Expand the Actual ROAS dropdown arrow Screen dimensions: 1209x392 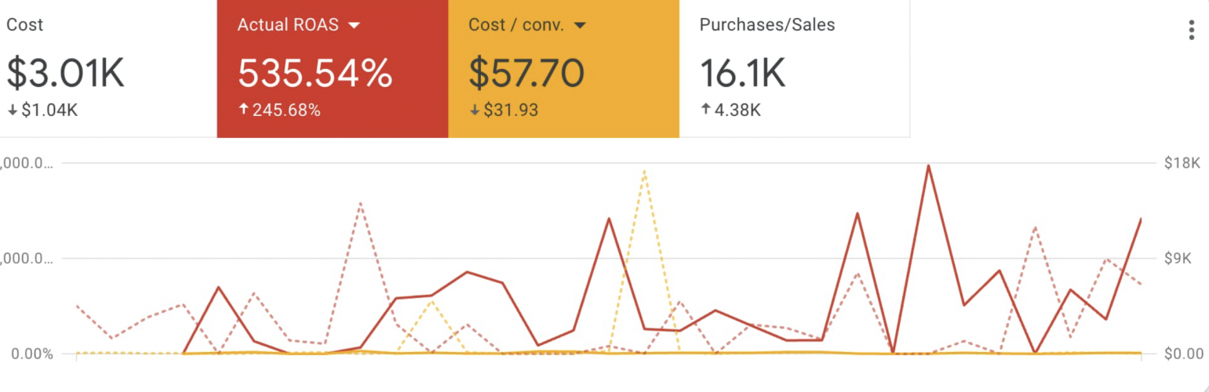pyautogui.click(x=354, y=25)
